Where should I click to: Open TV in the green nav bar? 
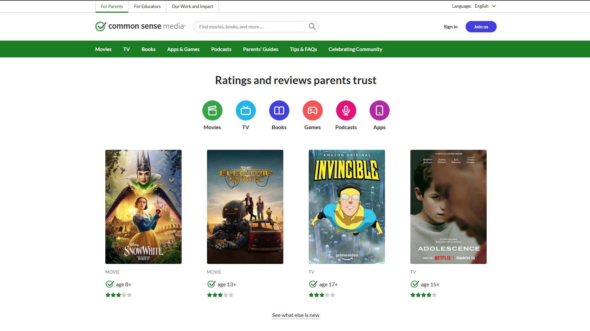126,49
